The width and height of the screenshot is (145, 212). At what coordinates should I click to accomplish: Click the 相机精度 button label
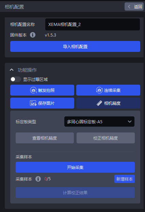click(x=112, y=103)
